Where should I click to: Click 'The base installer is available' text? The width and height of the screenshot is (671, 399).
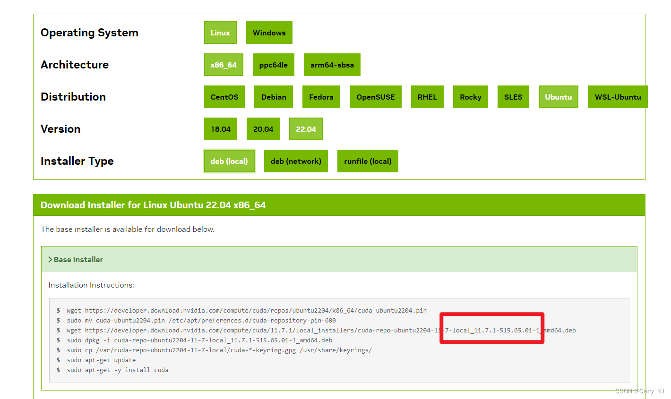tap(128, 229)
